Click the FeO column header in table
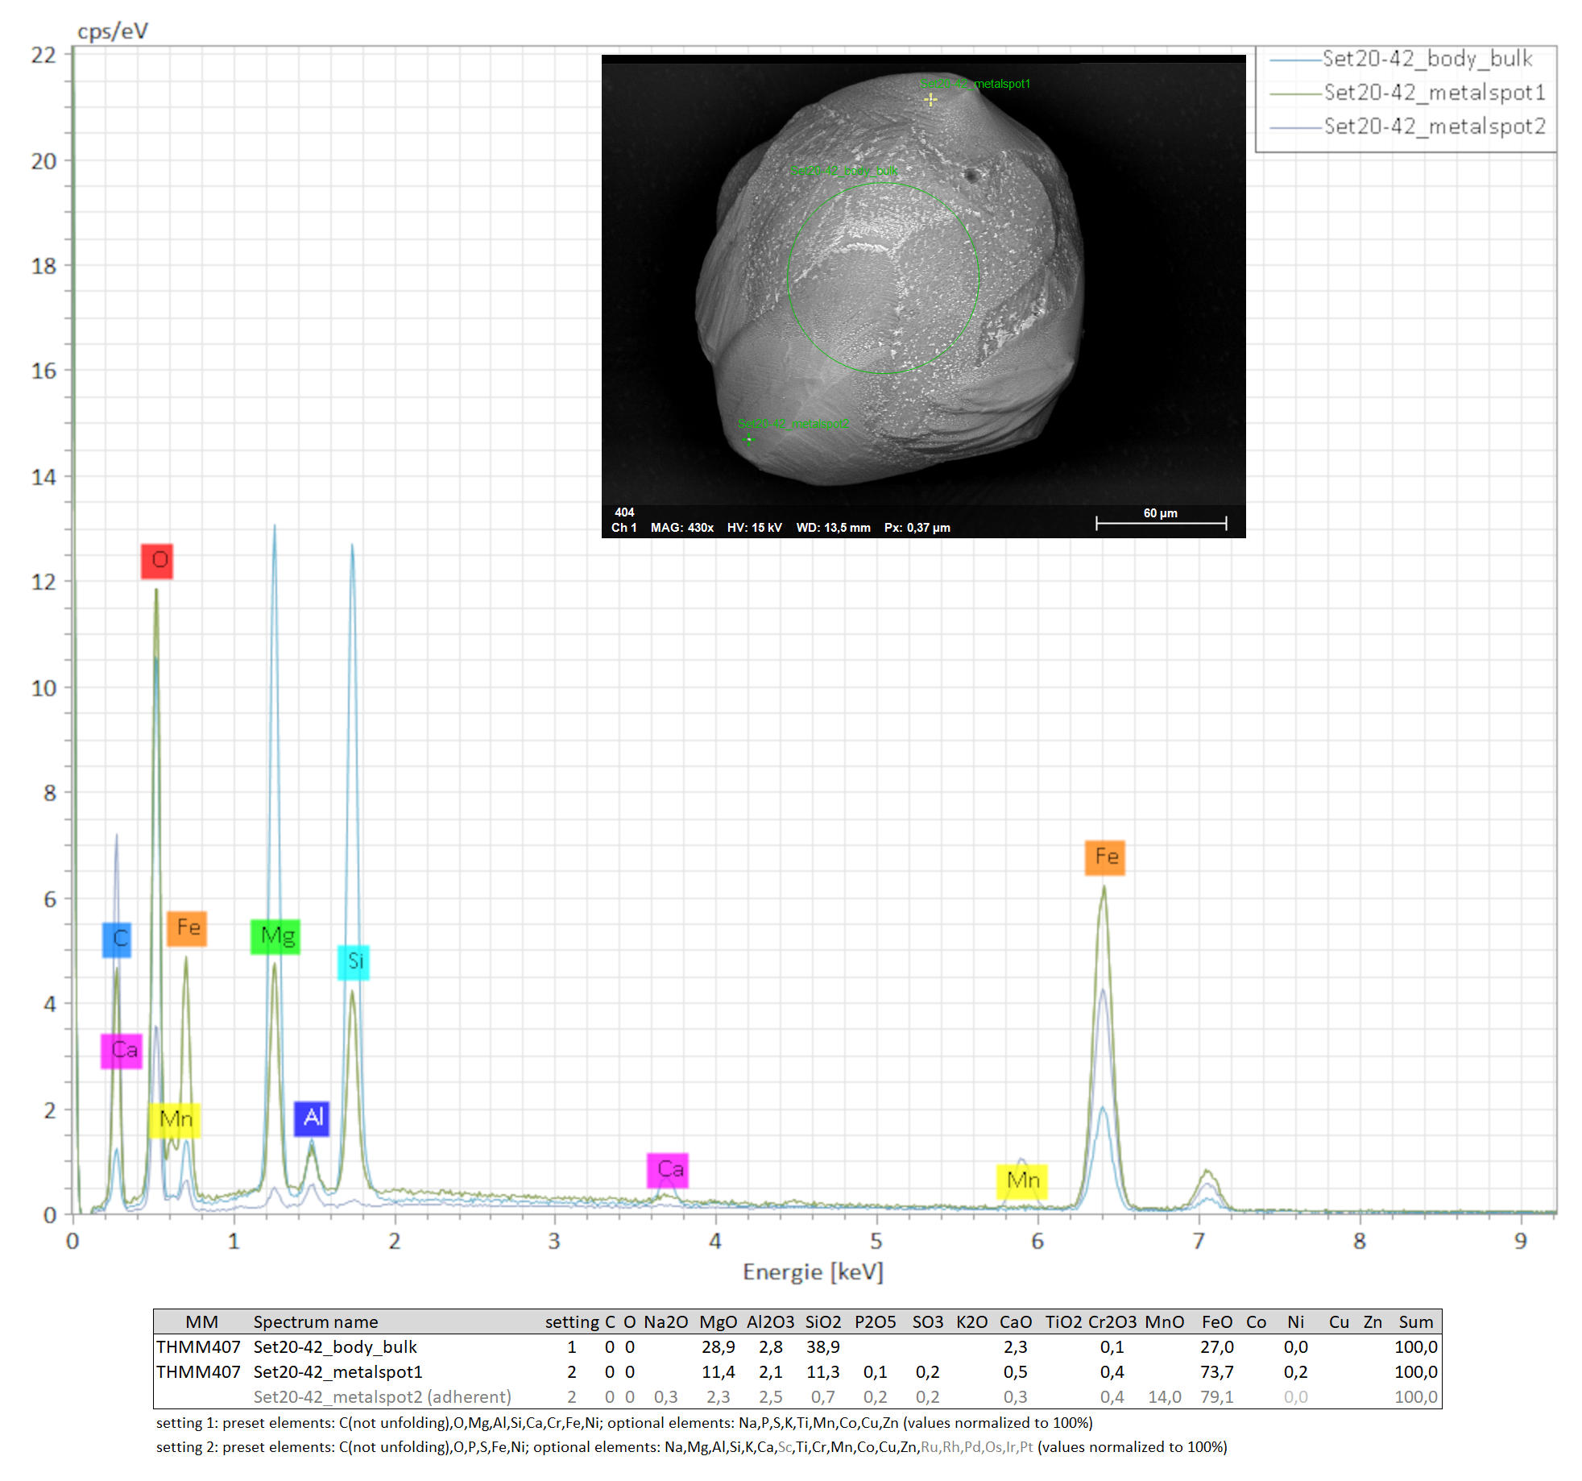 (1216, 1322)
